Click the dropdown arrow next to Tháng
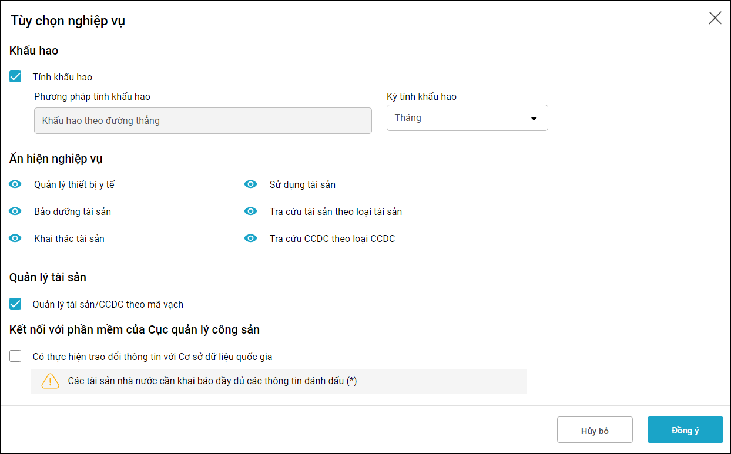731x454 pixels. [x=534, y=118]
